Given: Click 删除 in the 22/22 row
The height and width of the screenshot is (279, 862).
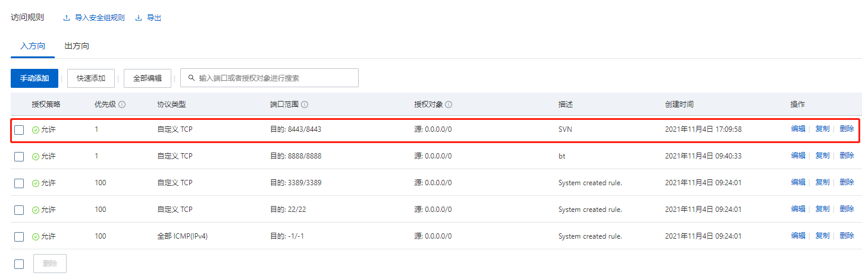Looking at the screenshot, I should point(847,209).
